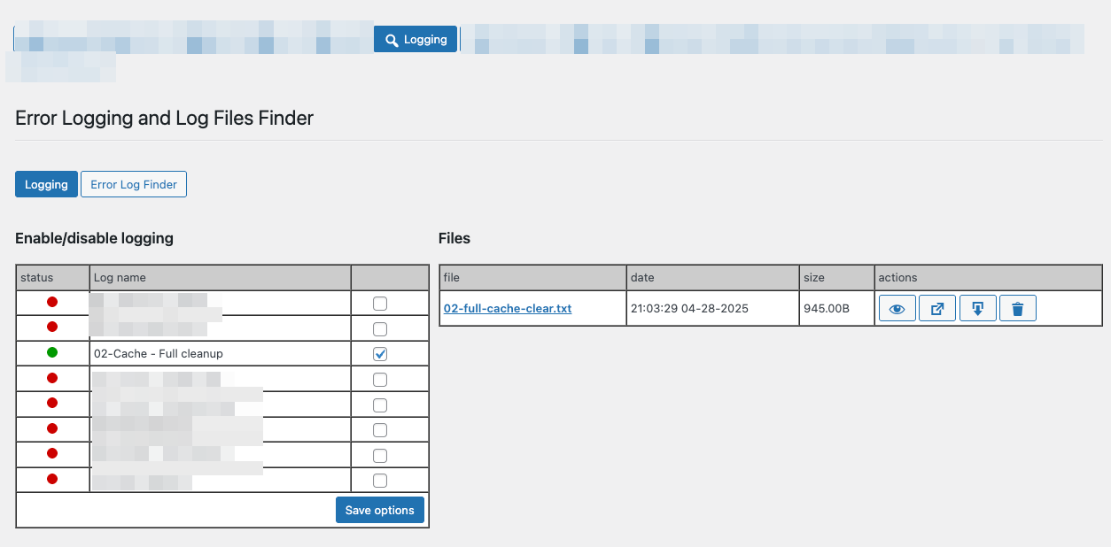Open 02-full-cache-clear.txt in a new window icon
The height and width of the screenshot is (547, 1111).
tap(937, 308)
